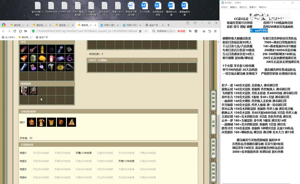The height and width of the screenshot is (184, 300).
Task: Open the address bar three-dot options
Action: pos(146,31)
